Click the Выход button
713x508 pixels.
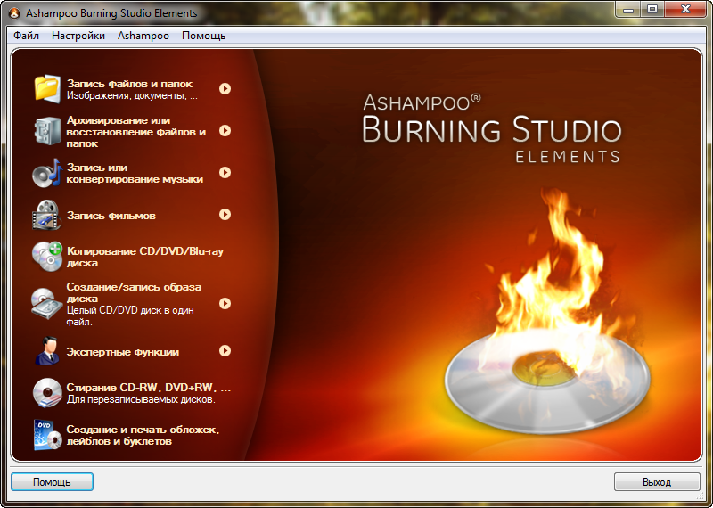(x=657, y=481)
